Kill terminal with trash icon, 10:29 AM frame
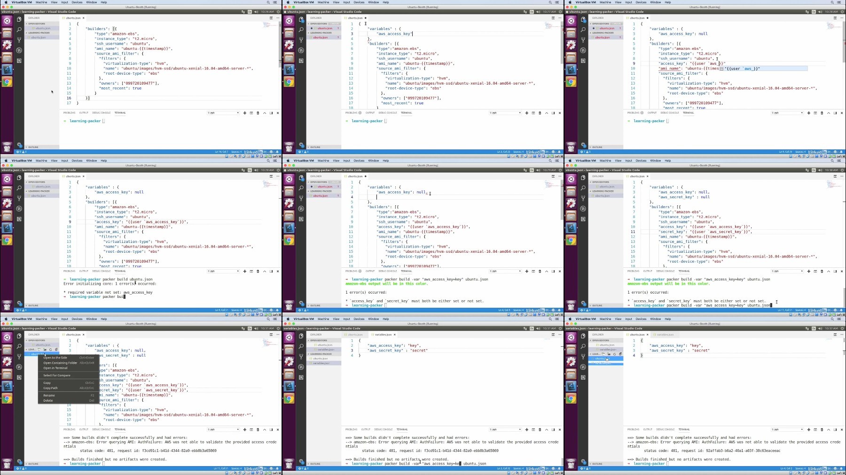The image size is (846, 475). [x=540, y=271]
